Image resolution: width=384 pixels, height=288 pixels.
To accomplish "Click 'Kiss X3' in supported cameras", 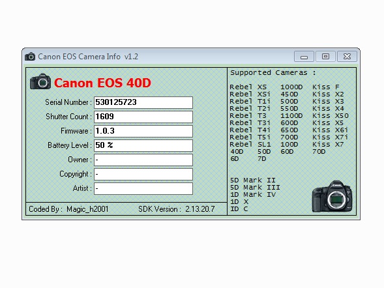I will coord(328,101).
